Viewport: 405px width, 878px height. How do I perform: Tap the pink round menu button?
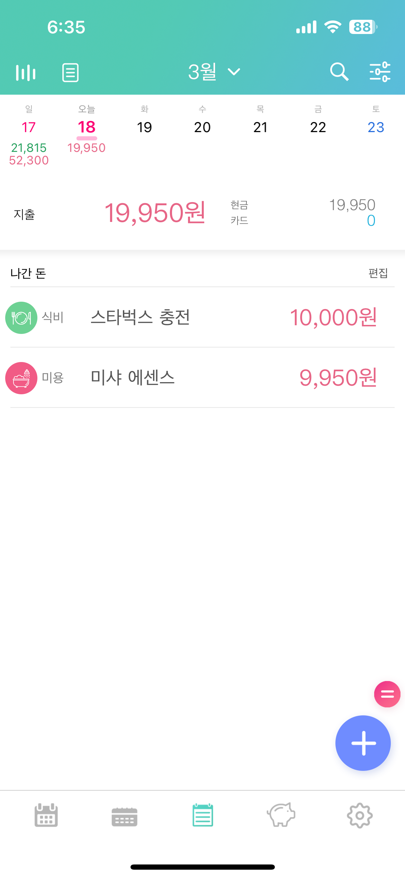point(387,694)
